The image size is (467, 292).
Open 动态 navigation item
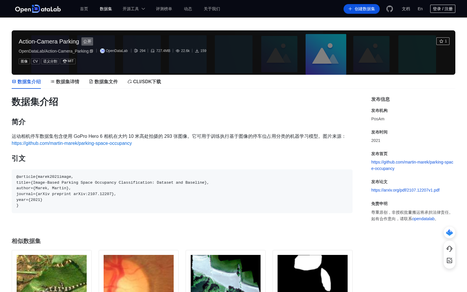click(188, 9)
